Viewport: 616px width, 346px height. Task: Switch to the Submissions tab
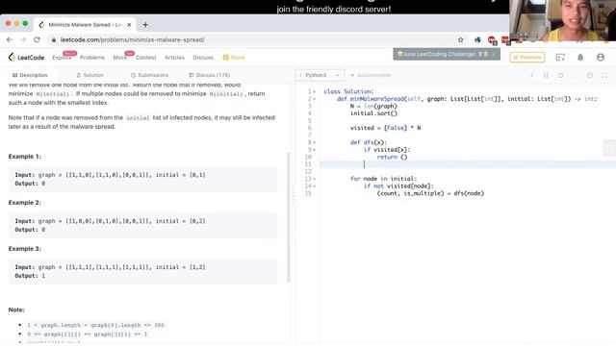coord(150,75)
